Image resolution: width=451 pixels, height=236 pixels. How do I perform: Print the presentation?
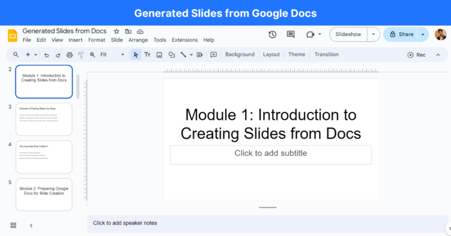click(x=69, y=55)
